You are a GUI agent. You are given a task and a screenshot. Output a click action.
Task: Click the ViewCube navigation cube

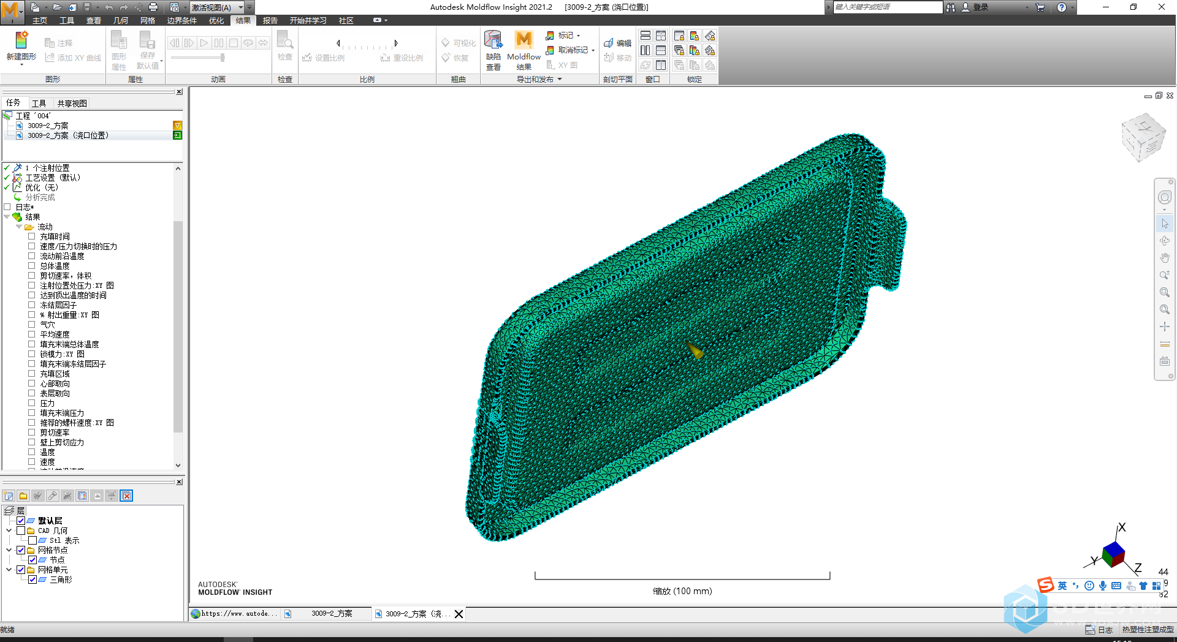1143,137
